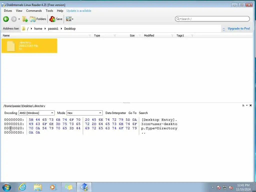Close the preview pane with X
This screenshot has height=192, width=256.
tap(250, 105)
